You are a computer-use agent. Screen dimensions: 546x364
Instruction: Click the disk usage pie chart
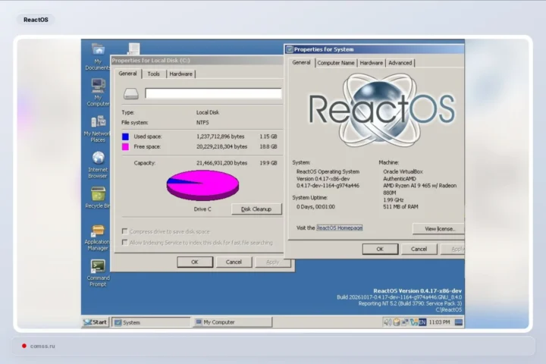[x=202, y=185]
